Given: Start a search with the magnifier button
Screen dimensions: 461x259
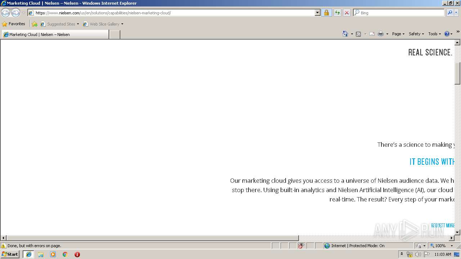Looking at the screenshot, I should click(449, 13).
